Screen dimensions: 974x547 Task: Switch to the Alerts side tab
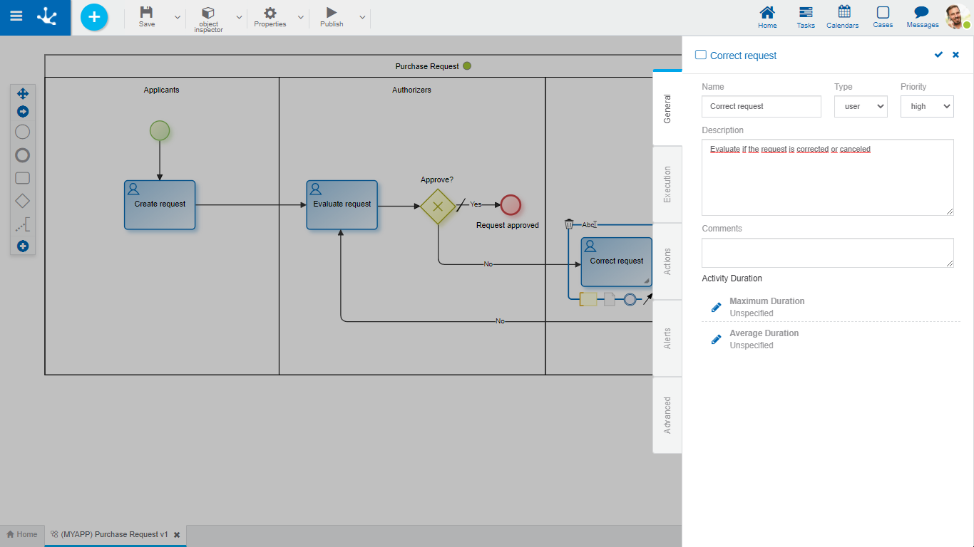point(667,338)
